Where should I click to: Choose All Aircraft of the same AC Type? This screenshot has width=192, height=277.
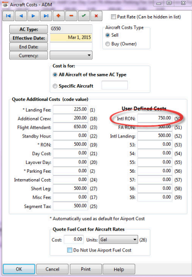(x=55, y=75)
